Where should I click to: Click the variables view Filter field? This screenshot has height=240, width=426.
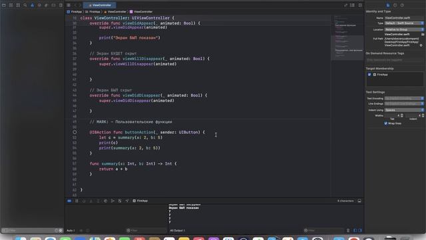[x=146, y=231]
